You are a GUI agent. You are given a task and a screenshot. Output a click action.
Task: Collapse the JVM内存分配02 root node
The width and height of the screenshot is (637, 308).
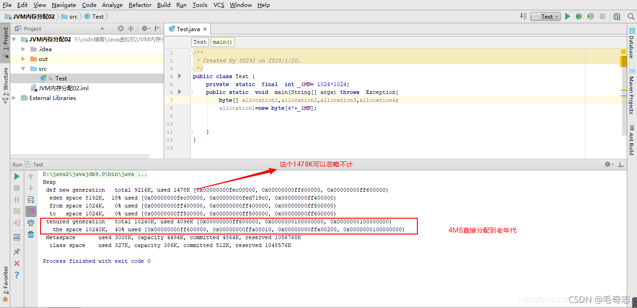pyautogui.click(x=14, y=40)
